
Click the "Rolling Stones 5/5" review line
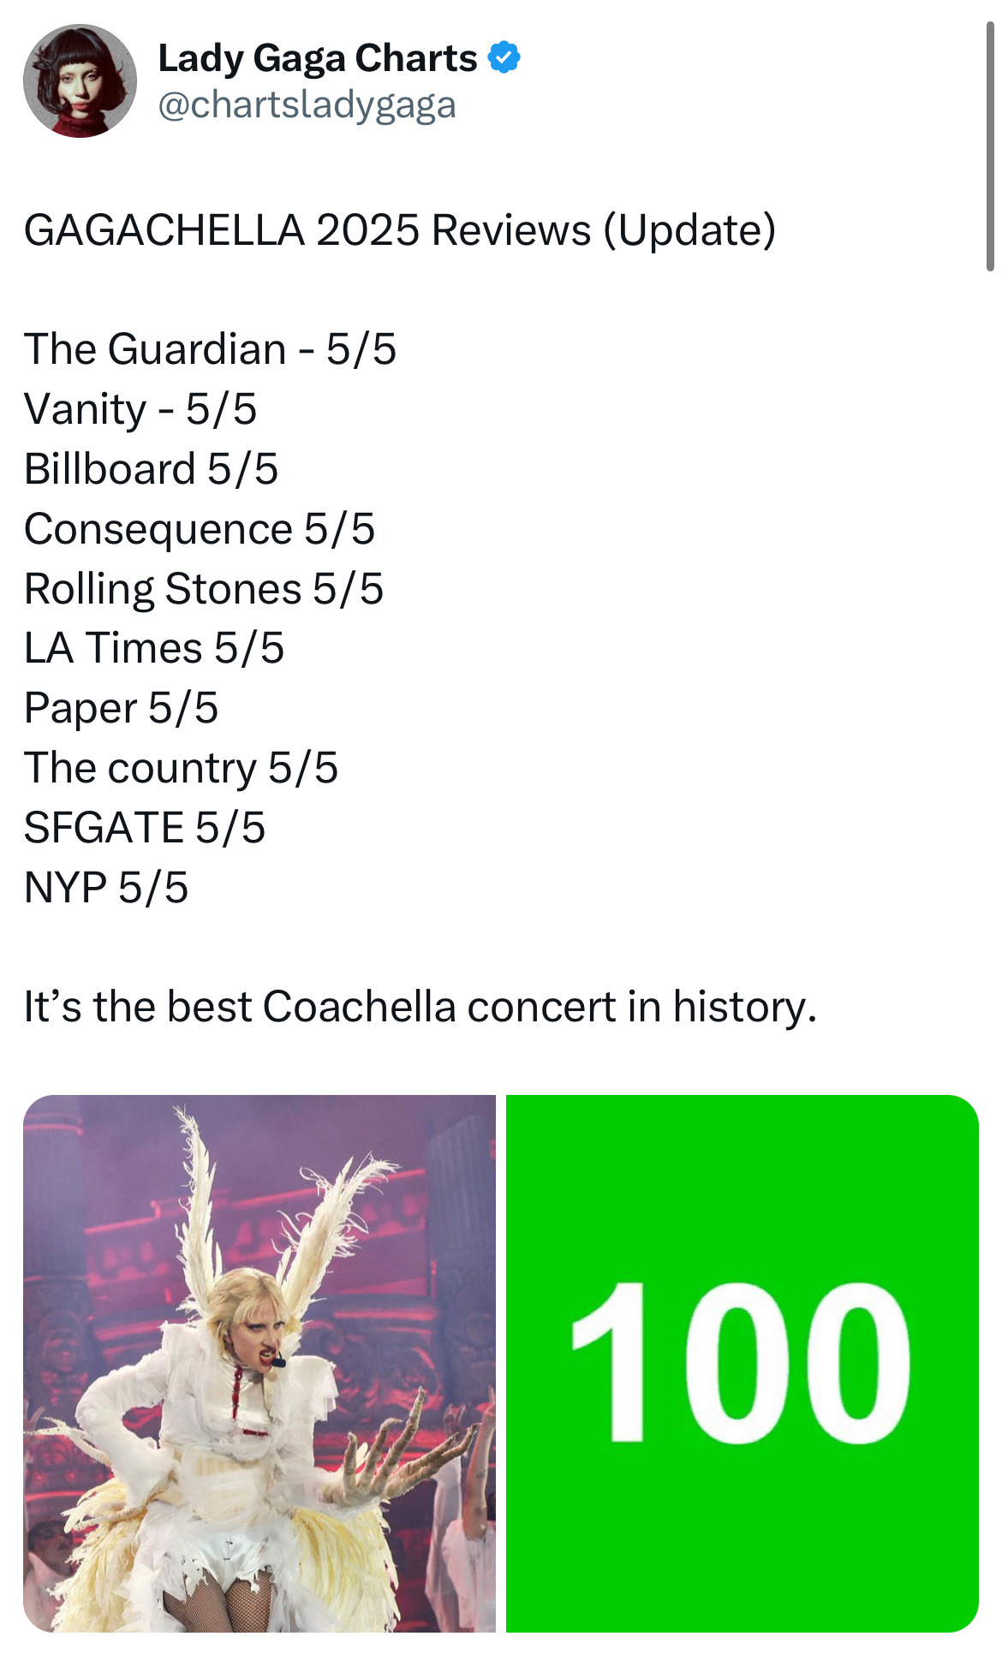point(203,589)
